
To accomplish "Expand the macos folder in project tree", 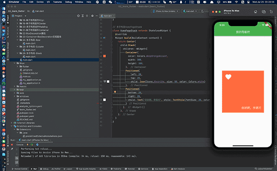I will pos(14,86).
